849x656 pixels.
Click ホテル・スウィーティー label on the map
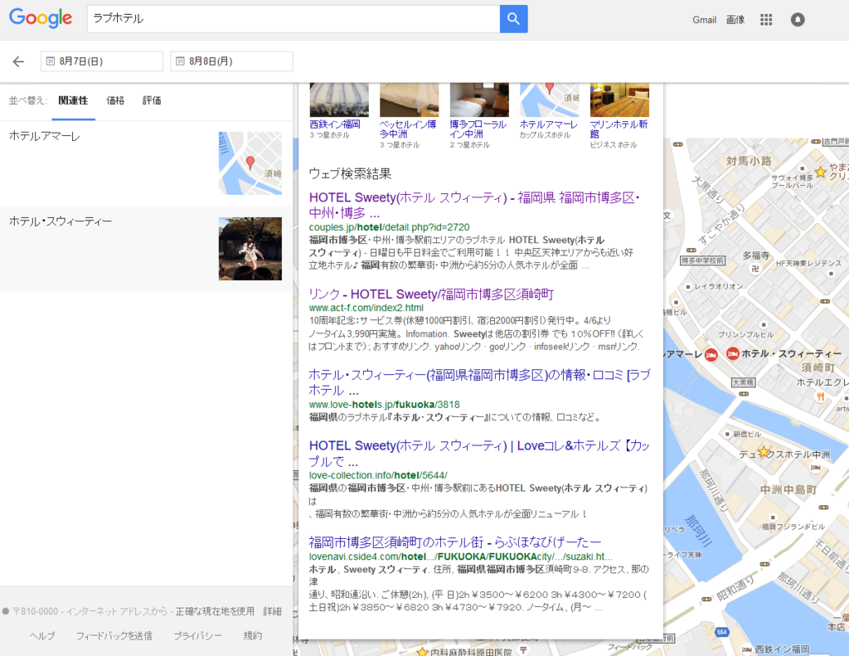[791, 354]
